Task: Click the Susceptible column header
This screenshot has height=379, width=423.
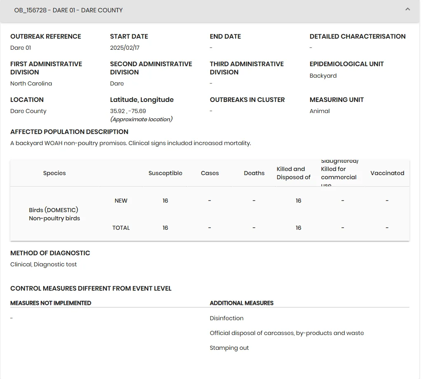Action: pyautogui.click(x=165, y=173)
